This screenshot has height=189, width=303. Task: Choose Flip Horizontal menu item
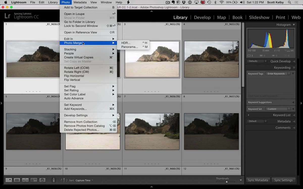[x=88, y=76]
